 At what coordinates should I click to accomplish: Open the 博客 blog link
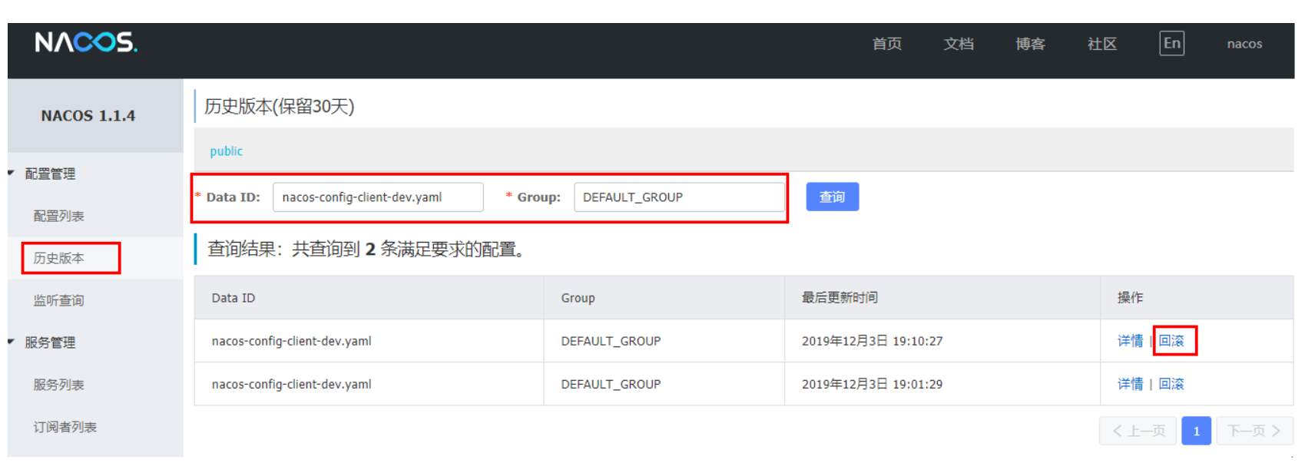pos(1030,44)
